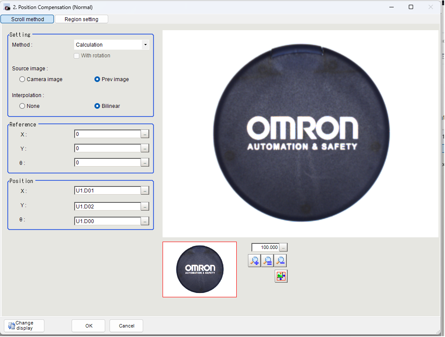Close the Position Compensation window
Screen dimensions: 445x337
pos(430,7)
